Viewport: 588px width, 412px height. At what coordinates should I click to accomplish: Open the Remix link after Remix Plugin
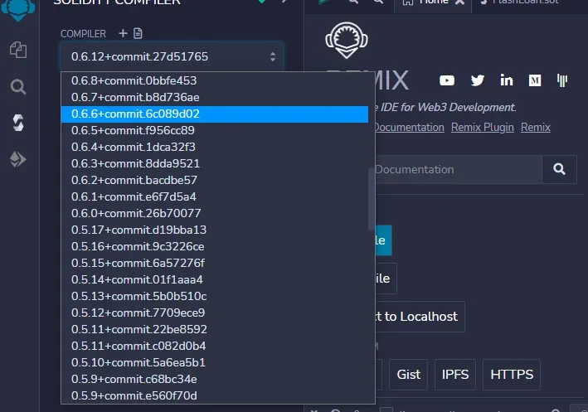[536, 128]
